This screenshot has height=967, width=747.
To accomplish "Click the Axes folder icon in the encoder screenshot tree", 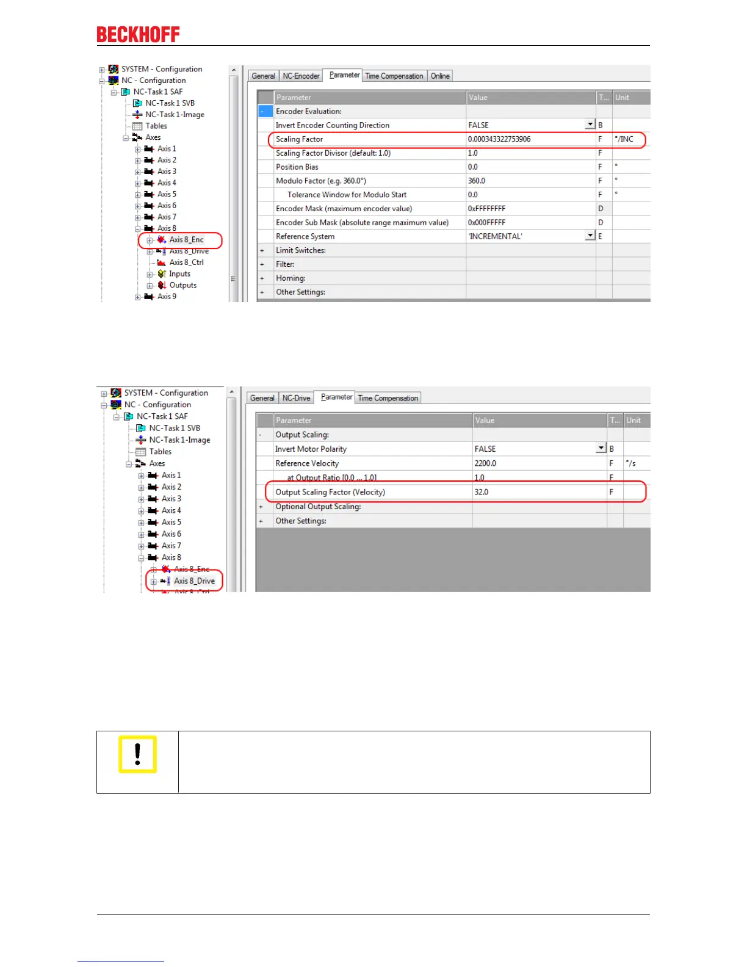I will point(137,137).
